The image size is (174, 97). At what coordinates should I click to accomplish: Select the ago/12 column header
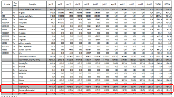(114, 4)
